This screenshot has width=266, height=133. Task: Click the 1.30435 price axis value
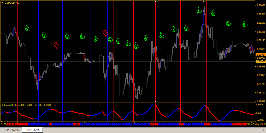pyautogui.click(x=261, y=5)
